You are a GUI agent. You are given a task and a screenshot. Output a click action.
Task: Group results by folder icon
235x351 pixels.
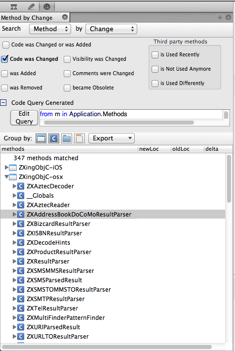(x=67, y=138)
